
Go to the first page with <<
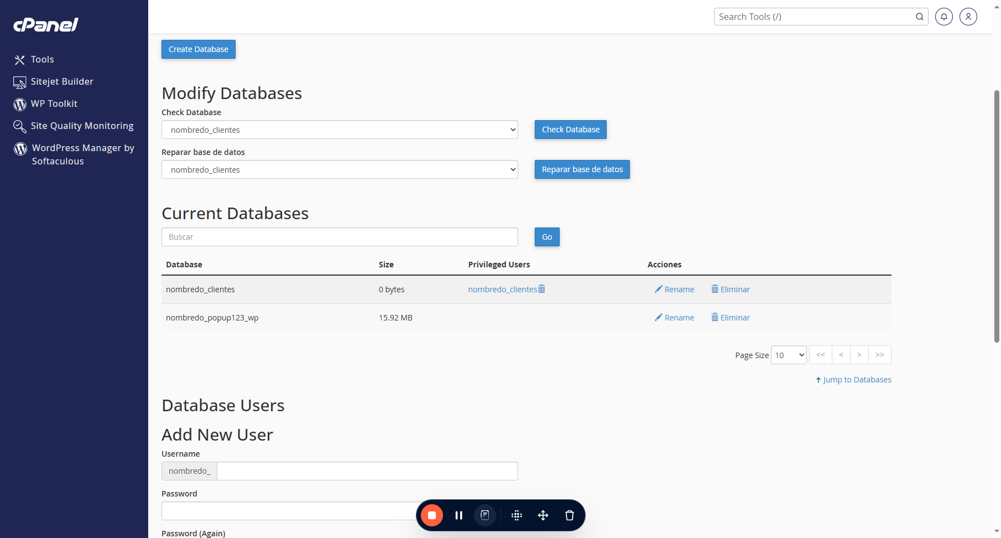pos(821,355)
